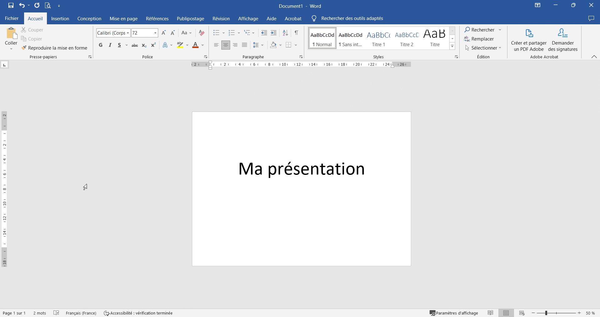The height and width of the screenshot is (317, 600).
Task: Click the Ma présentation title text
Action: coord(301,169)
